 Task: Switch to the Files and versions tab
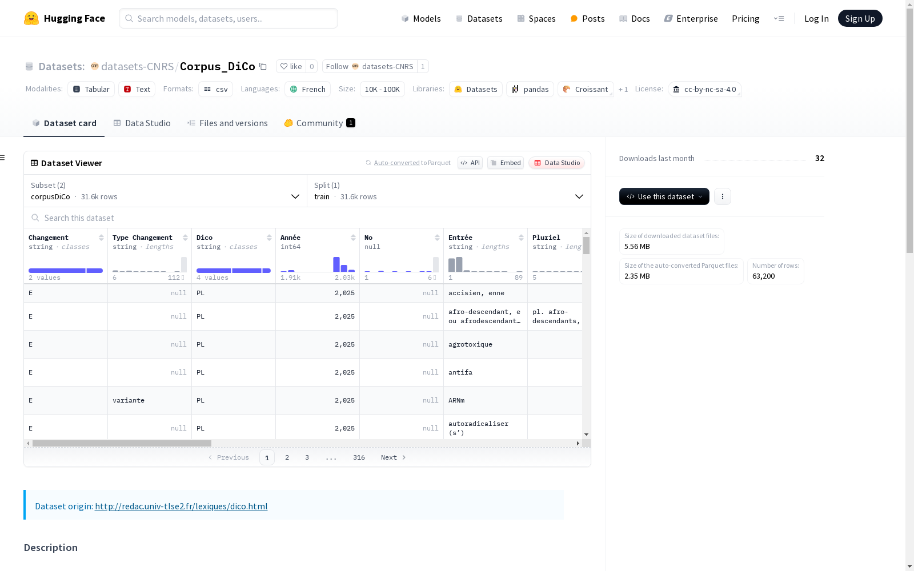tap(227, 123)
